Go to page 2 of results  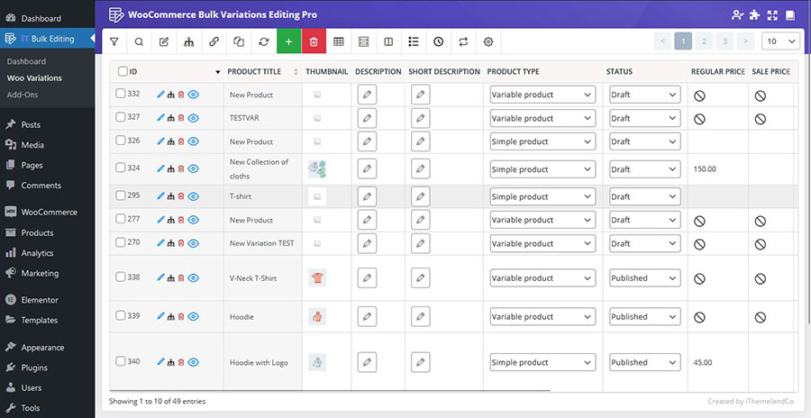(704, 41)
